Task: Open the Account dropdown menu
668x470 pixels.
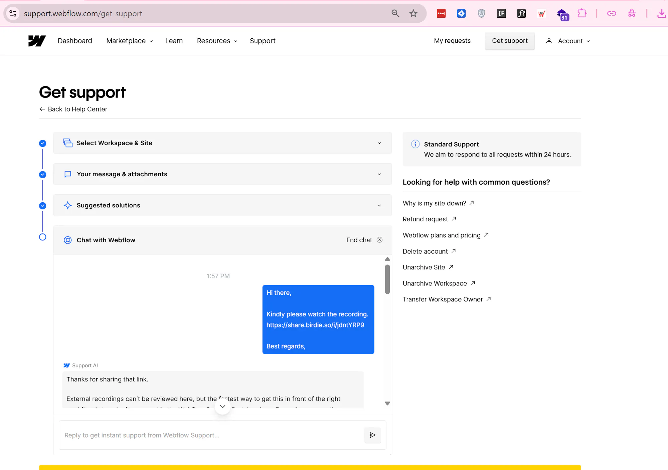Action: coord(570,41)
